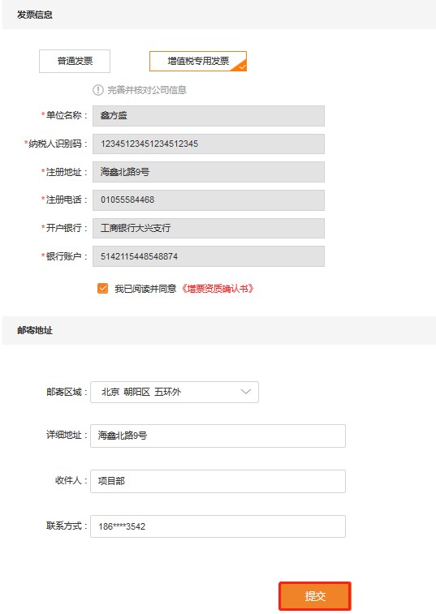Select the 普通发票 invoice type
Screen dimensions: 436x614
(x=75, y=61)
